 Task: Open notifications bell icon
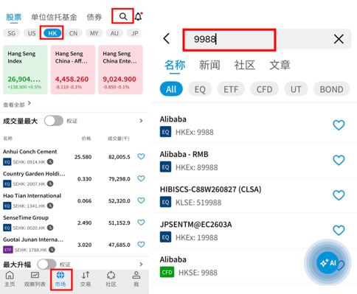(139, 16)
